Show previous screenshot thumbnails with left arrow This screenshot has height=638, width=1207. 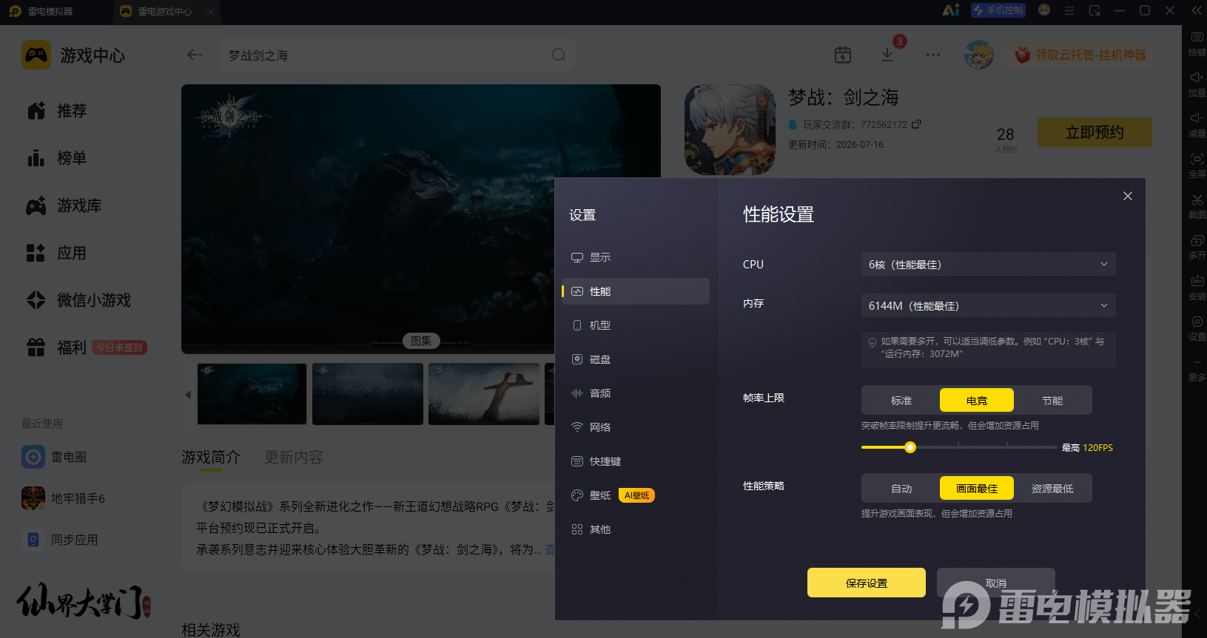tap(188, 395)
